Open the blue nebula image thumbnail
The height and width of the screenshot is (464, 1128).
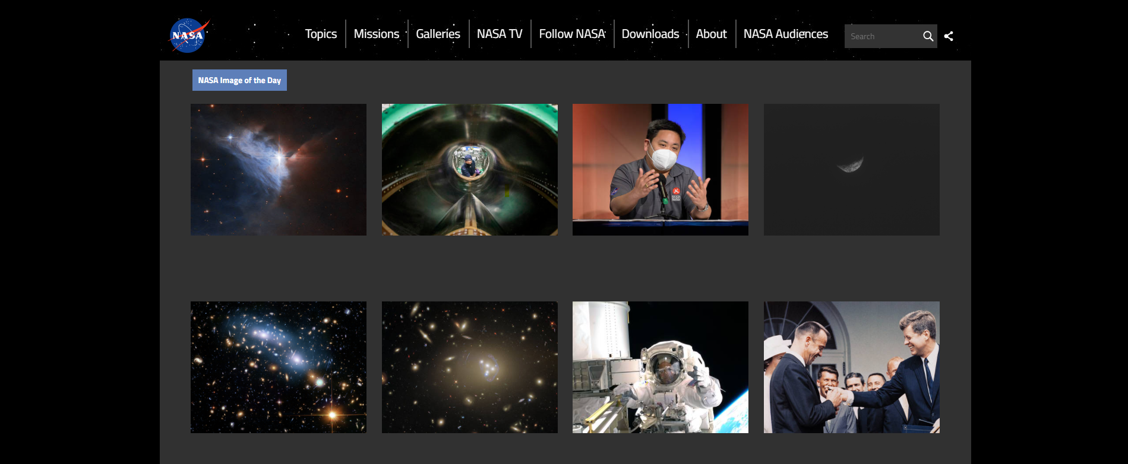click(279, 170)
